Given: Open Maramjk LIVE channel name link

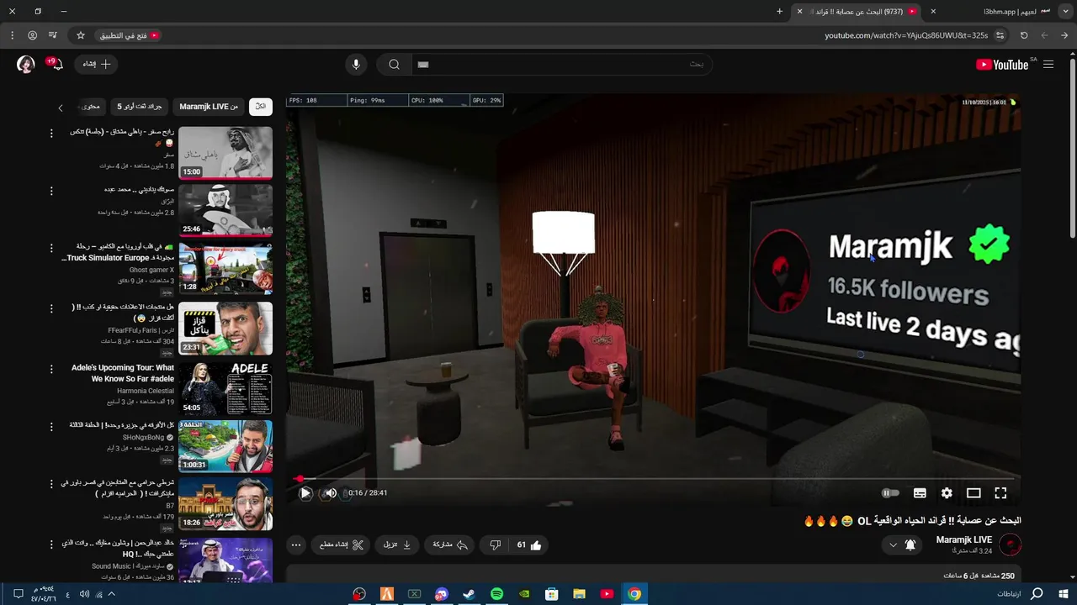Looking at the screenshot, I should pyautogui.click(x=964, y=539).
